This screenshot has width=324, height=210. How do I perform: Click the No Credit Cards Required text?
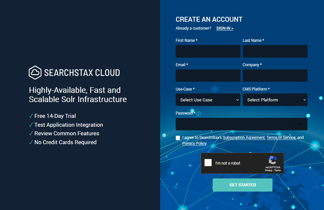click(x=65, y=142)
